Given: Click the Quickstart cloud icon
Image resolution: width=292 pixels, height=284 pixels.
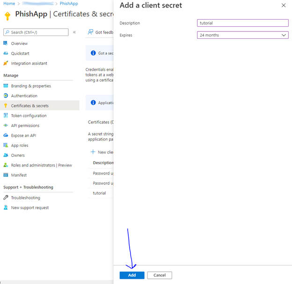Looking at the screenshot, I should [6, 53].
